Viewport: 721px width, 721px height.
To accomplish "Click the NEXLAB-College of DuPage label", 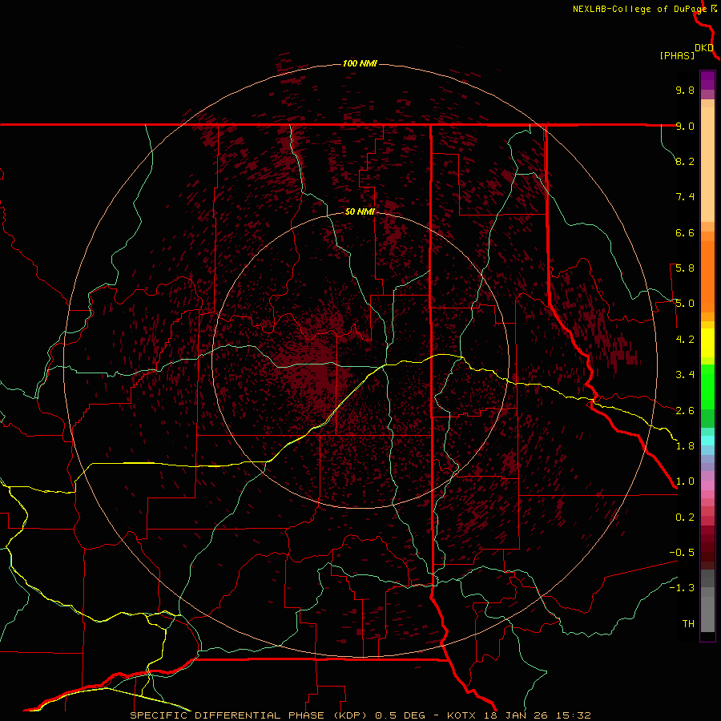I will pos(640,9).
